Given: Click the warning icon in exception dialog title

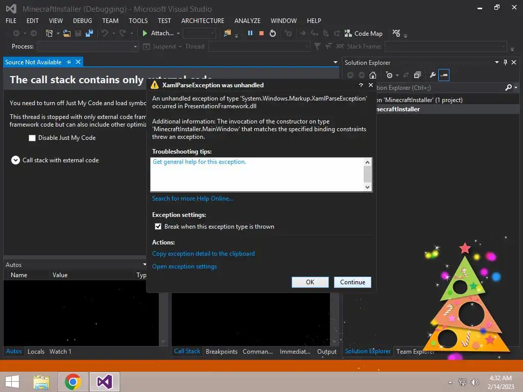Looking at the screenshot, I should (154, 85).
